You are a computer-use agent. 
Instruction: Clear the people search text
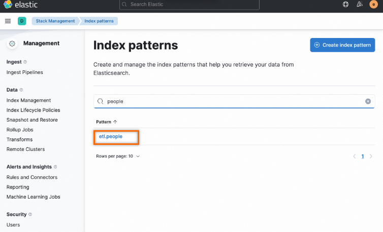pyautogui.click(x=368, y=101)
